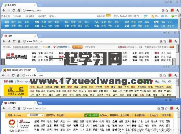The width and height of the screenshot is (181, 134).
Task: Open new tab in the sina window
Action: click(x=40, y=103)
